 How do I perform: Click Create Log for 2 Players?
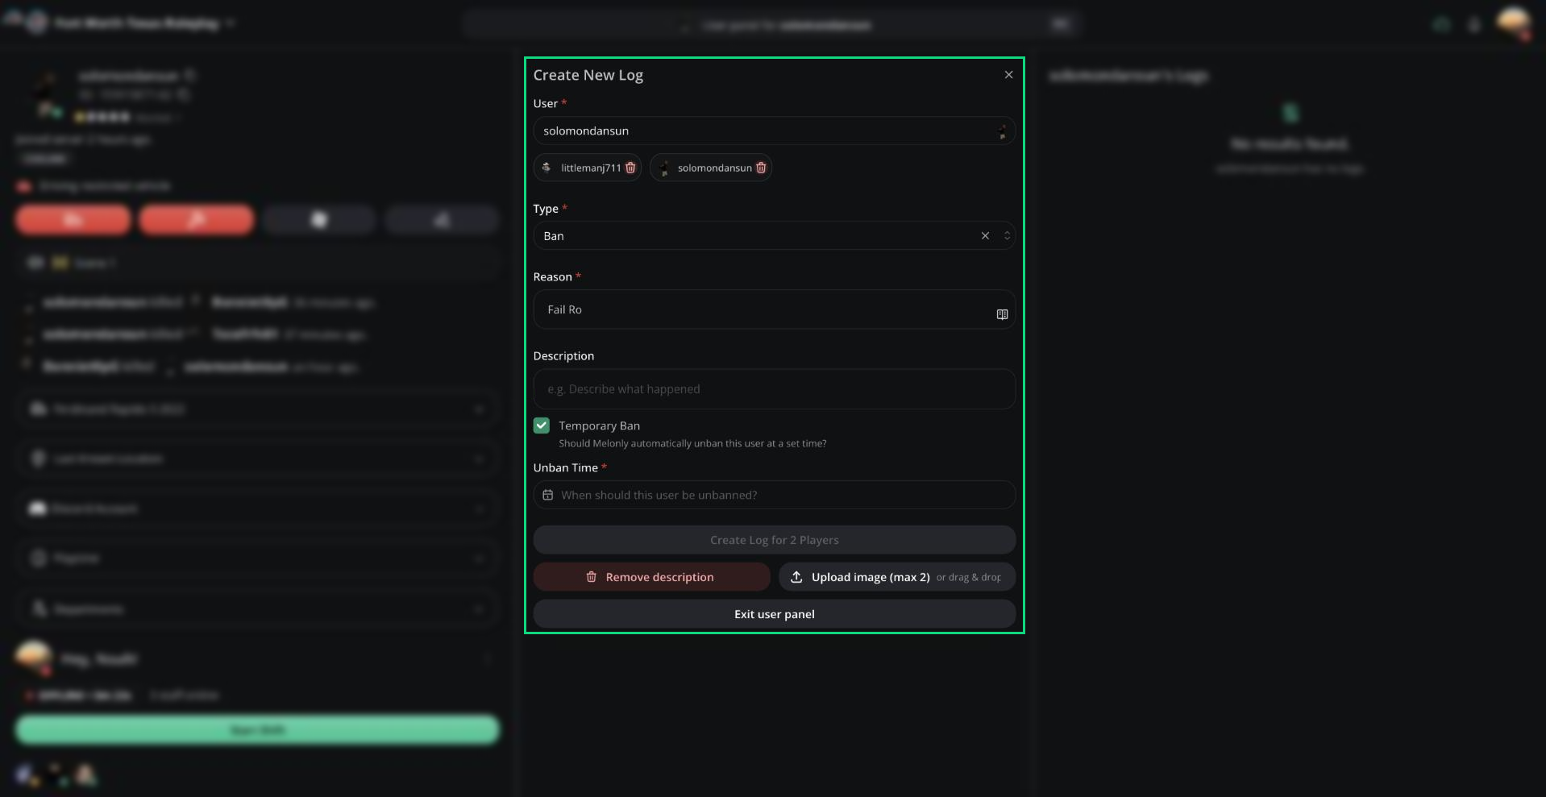point(774,540)
